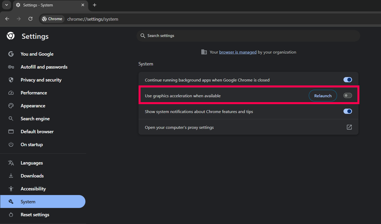Click the Google G icon
The height and width of the screenshot is (224, 381).
[x=11, y=54]
